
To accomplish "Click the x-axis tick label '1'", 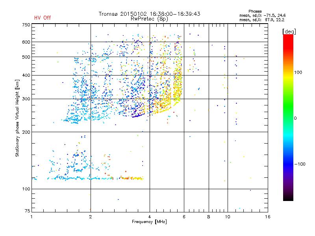I will coord(31,217).
